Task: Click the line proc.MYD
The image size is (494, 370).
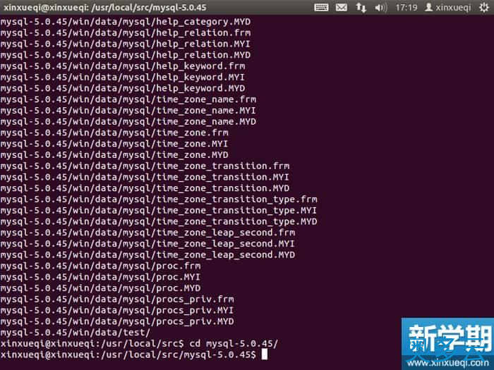Action: (100, 288)
